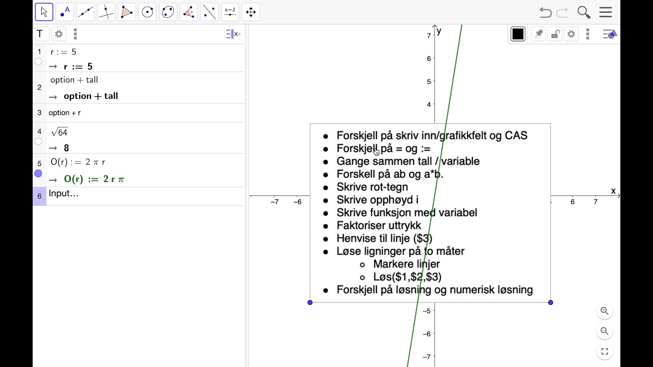Select the Move arrow tool

44,12
